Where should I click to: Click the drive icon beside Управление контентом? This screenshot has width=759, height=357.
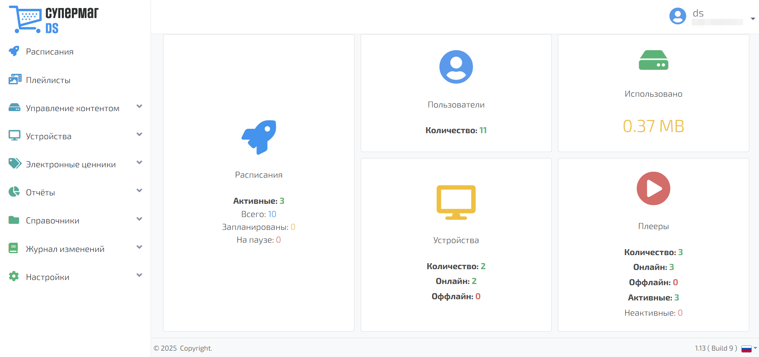pos(14,108)
